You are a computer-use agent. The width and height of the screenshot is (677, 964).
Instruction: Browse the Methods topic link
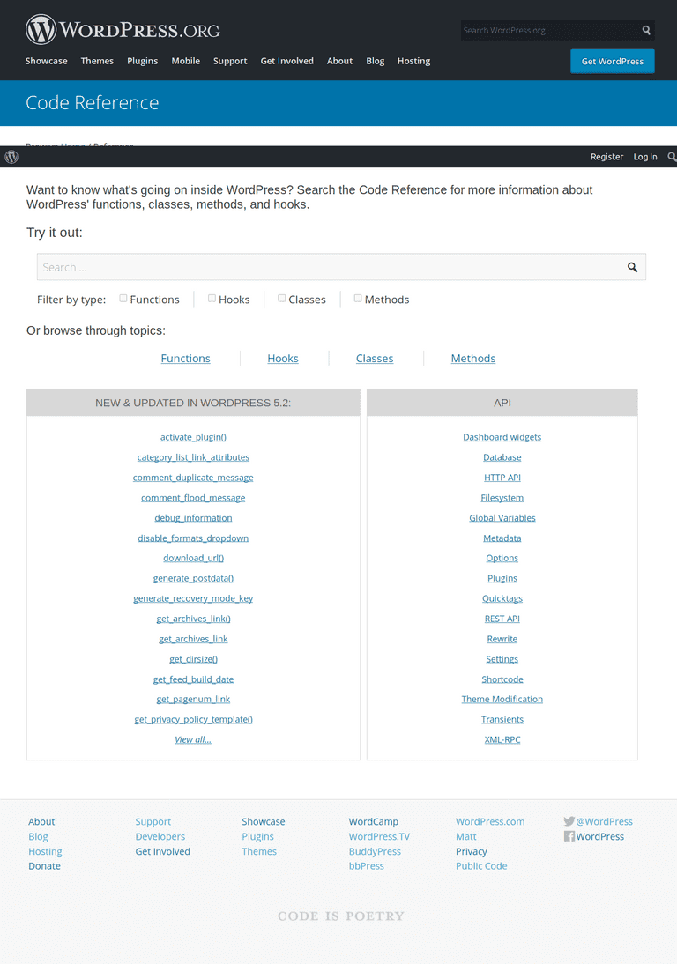[x=472, y=359]
